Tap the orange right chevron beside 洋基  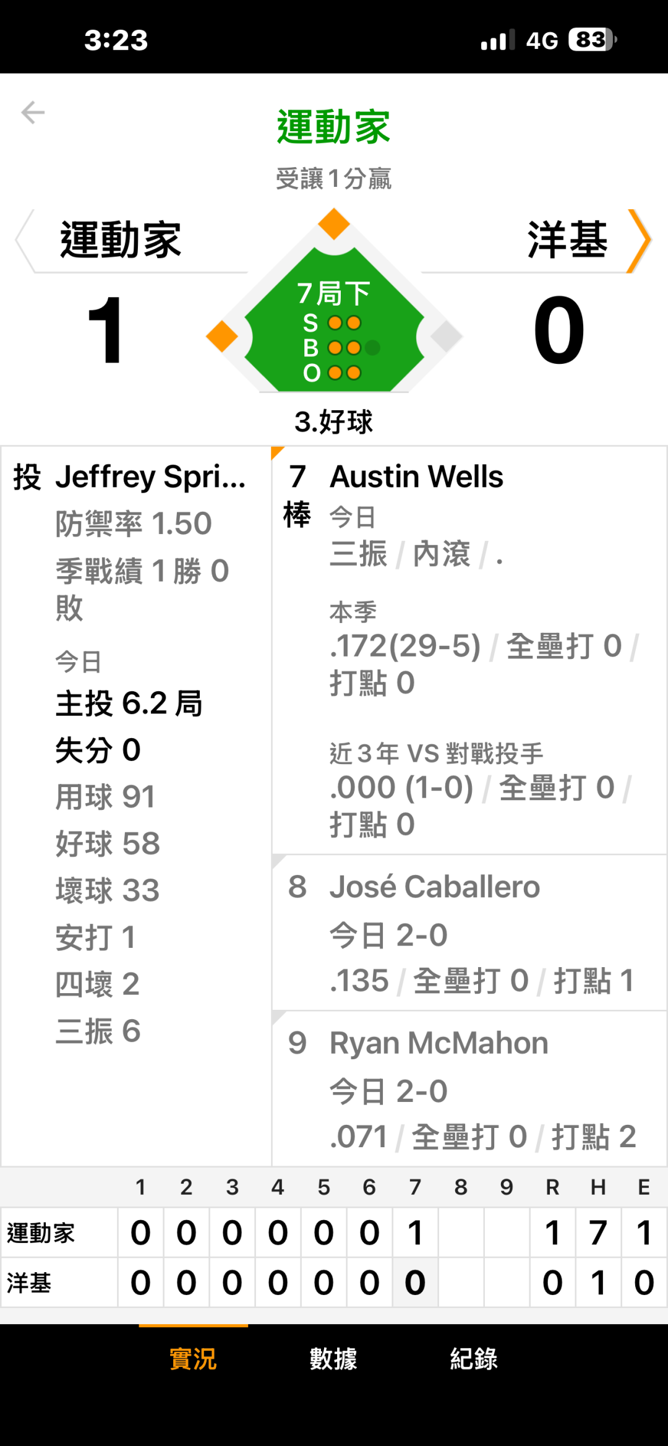pos(639,241)
